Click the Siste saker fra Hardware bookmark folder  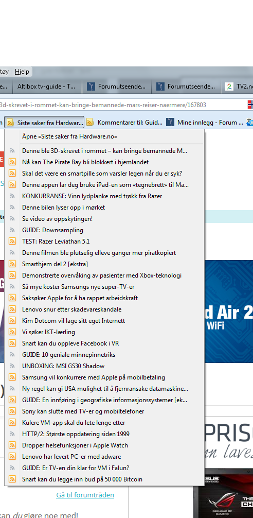(x=44, y=123)
